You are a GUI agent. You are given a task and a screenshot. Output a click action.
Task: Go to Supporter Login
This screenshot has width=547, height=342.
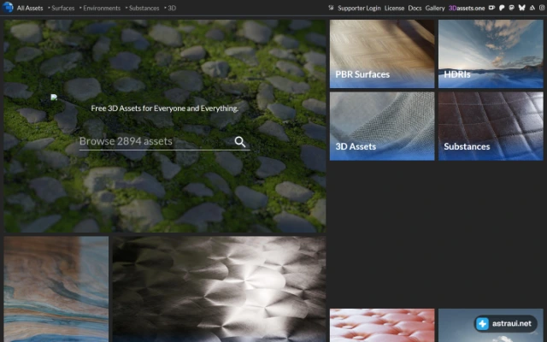359,8
